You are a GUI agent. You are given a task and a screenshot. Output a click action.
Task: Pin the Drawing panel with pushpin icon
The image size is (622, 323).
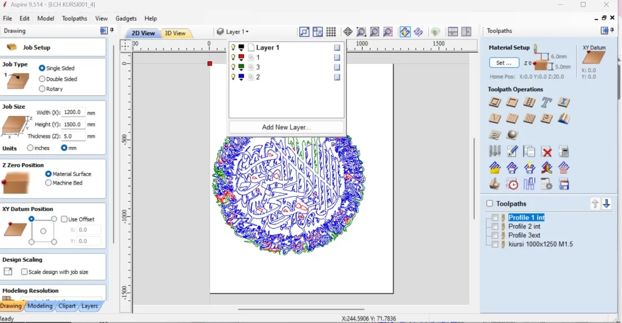pyautogui.click(x=112, y=30)
